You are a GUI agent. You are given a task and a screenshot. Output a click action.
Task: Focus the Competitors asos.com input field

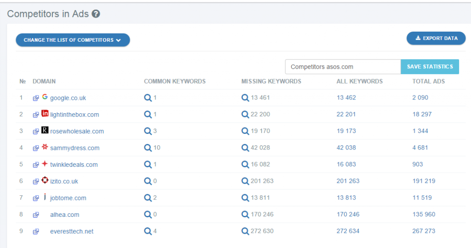pos(343,66)
